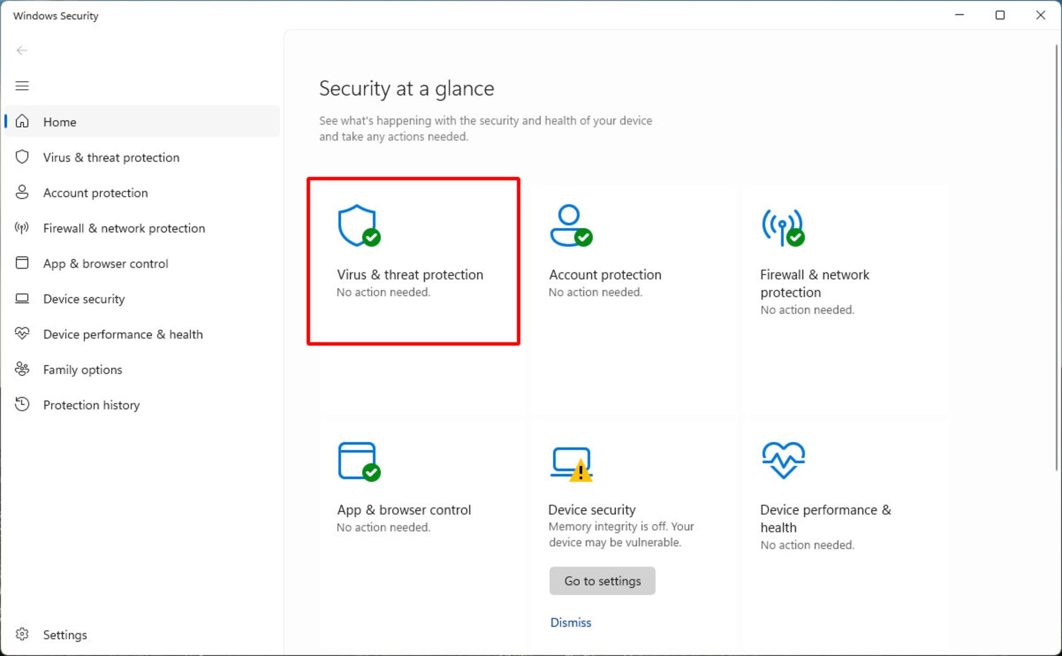The image size is (1062, 656).
Task: Select Home in the sidebar
Action: coord(142,121)
